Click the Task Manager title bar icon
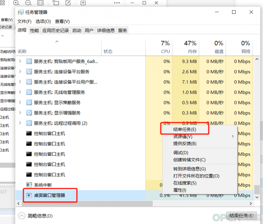263x224 pixels. [21, 12]
